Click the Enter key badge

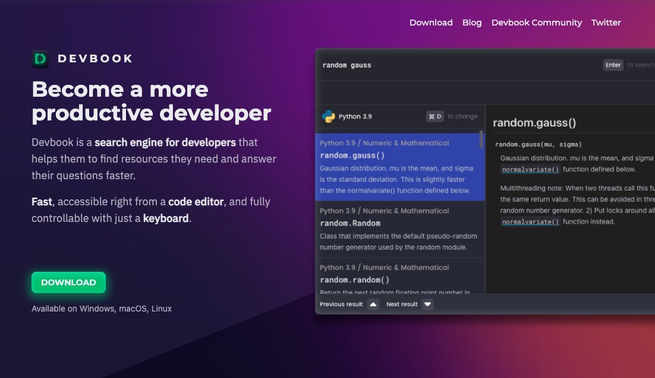coord(613,65)
